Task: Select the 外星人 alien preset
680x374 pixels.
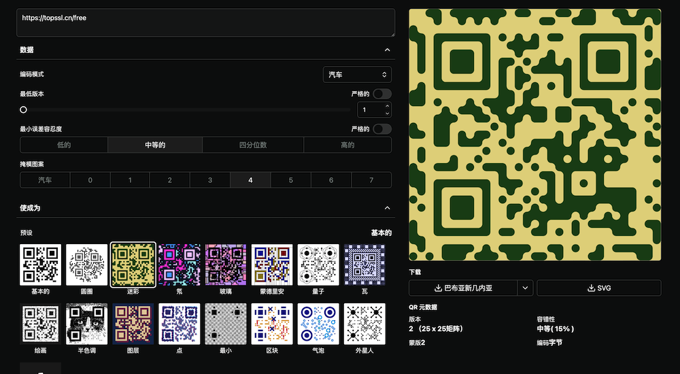Action: [x=364, y=324]
